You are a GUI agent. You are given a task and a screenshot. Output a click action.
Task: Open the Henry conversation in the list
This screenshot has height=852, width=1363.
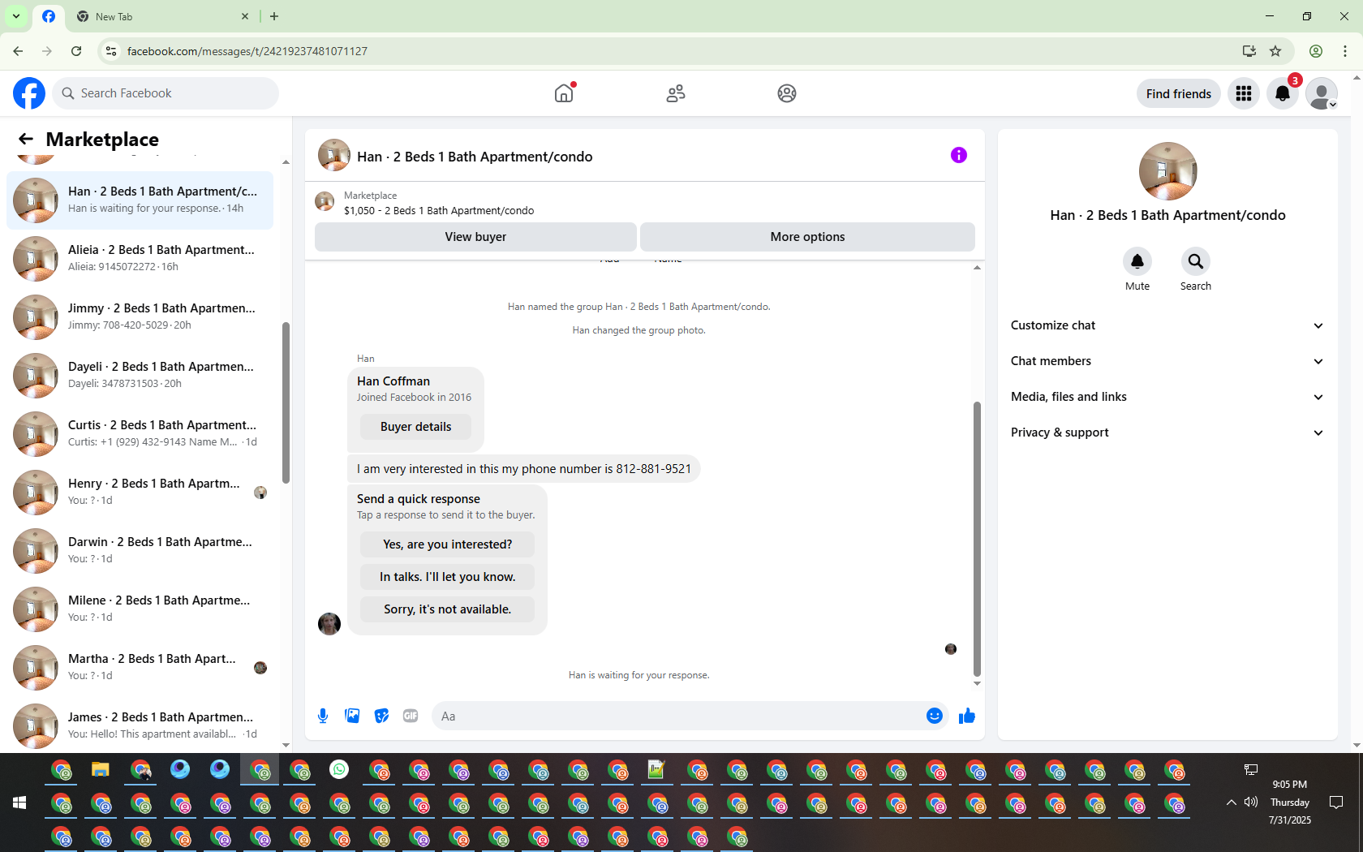(140, 493)
